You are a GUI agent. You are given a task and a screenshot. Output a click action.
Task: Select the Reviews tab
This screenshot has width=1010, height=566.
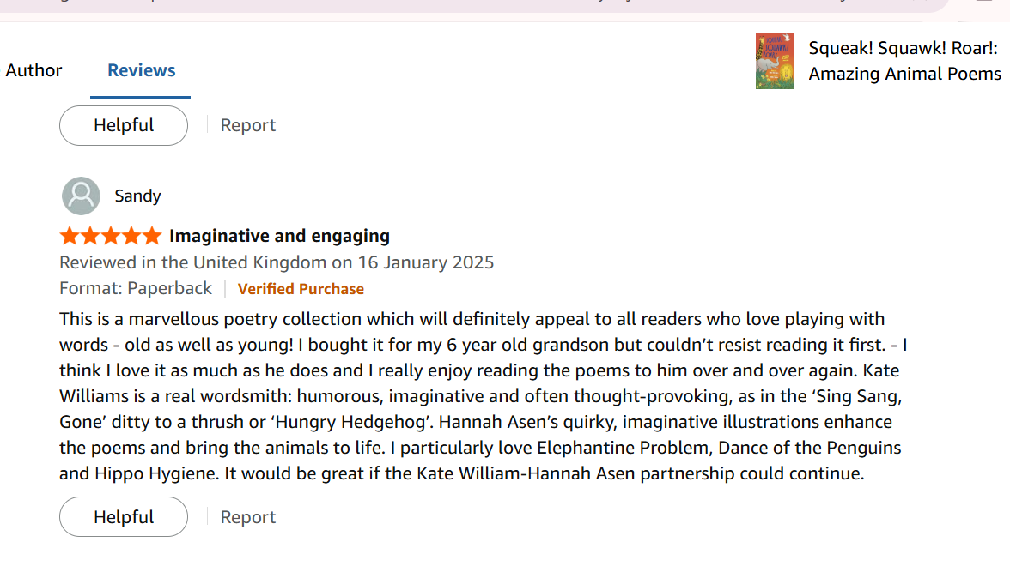[141, 70]
